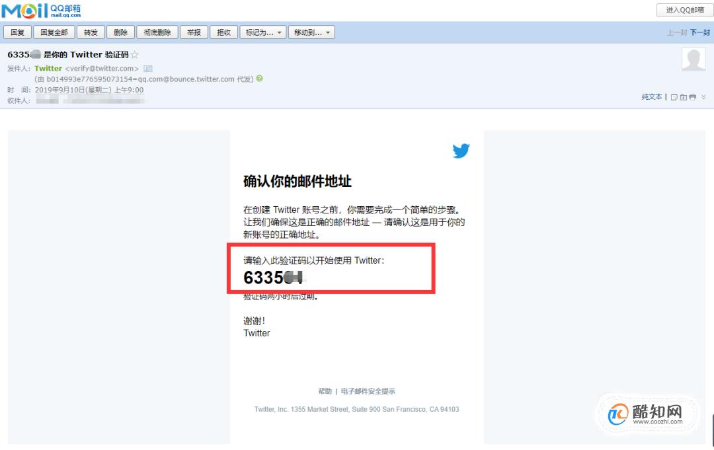
Task: Click 回复全部 to reply all
Action: pos(54,32)
